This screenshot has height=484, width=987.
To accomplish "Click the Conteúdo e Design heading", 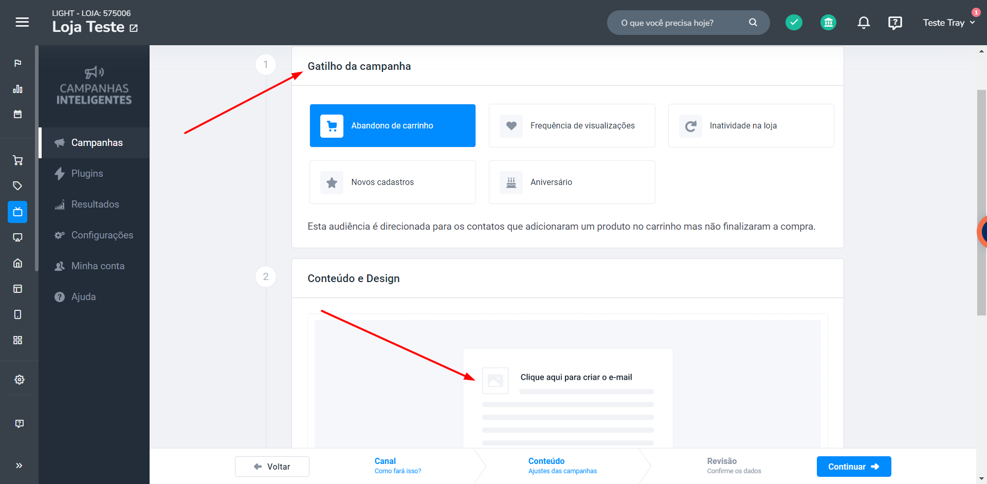I will (353, 278).
